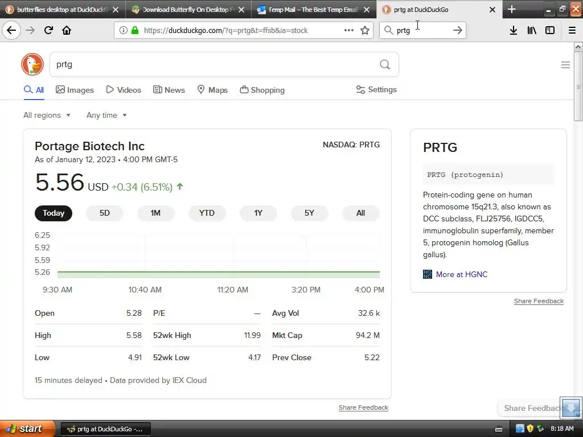583x437 pixels.
Task: Toggle the sidebar view icon
Action: pos(550,30)
